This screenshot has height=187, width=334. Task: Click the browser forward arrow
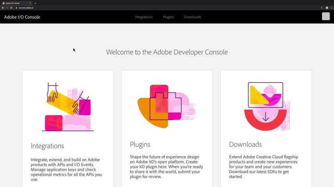pos(7,8)
